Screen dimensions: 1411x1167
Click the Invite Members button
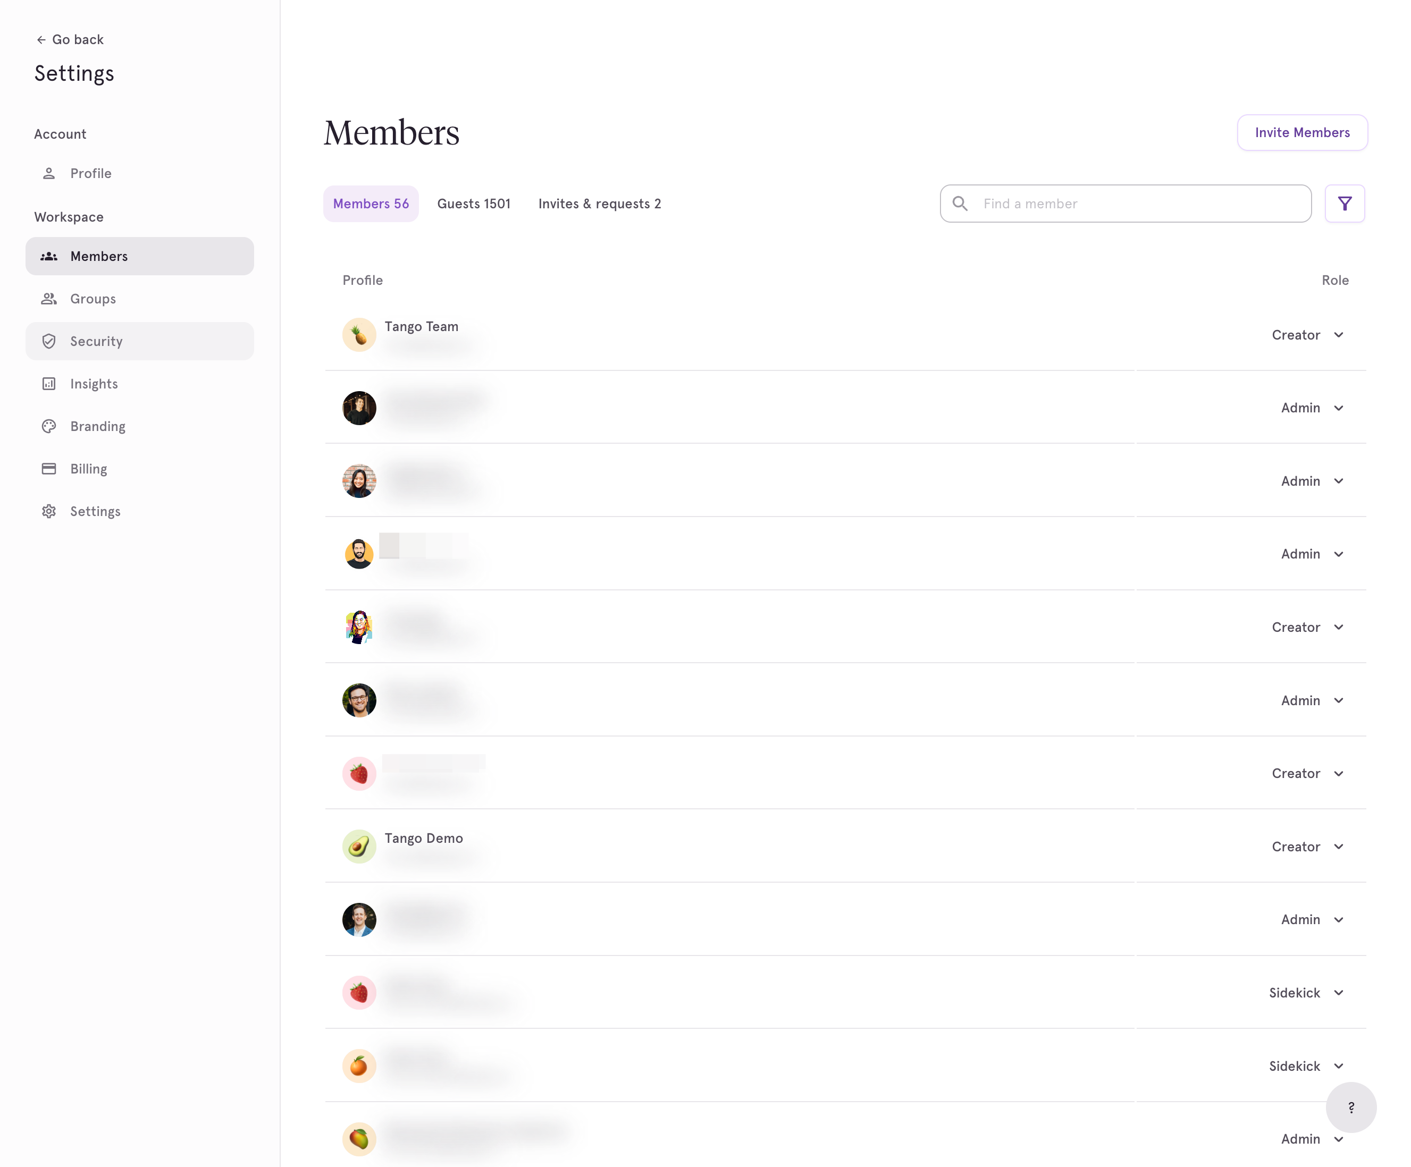coord(1302,132)
